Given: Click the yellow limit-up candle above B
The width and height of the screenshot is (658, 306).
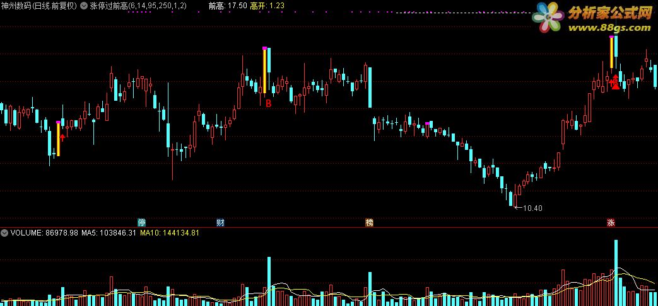Looking at the screenshot, I should click(265, 71).
